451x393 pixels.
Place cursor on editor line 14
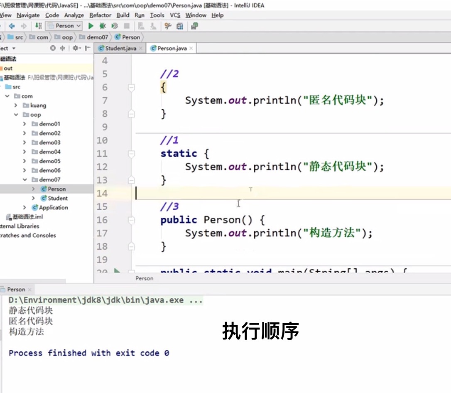[x=293, y=193]
